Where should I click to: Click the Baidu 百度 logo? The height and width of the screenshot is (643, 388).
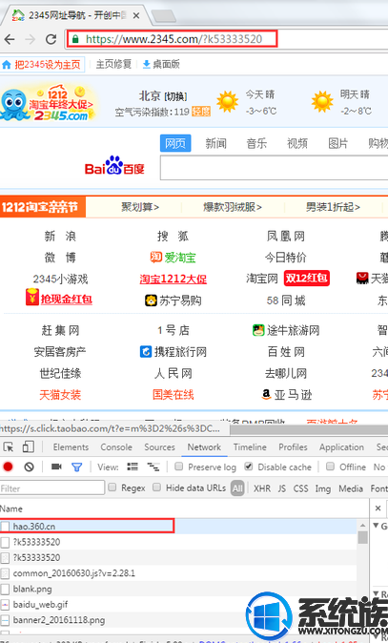(x=114, y=165)
